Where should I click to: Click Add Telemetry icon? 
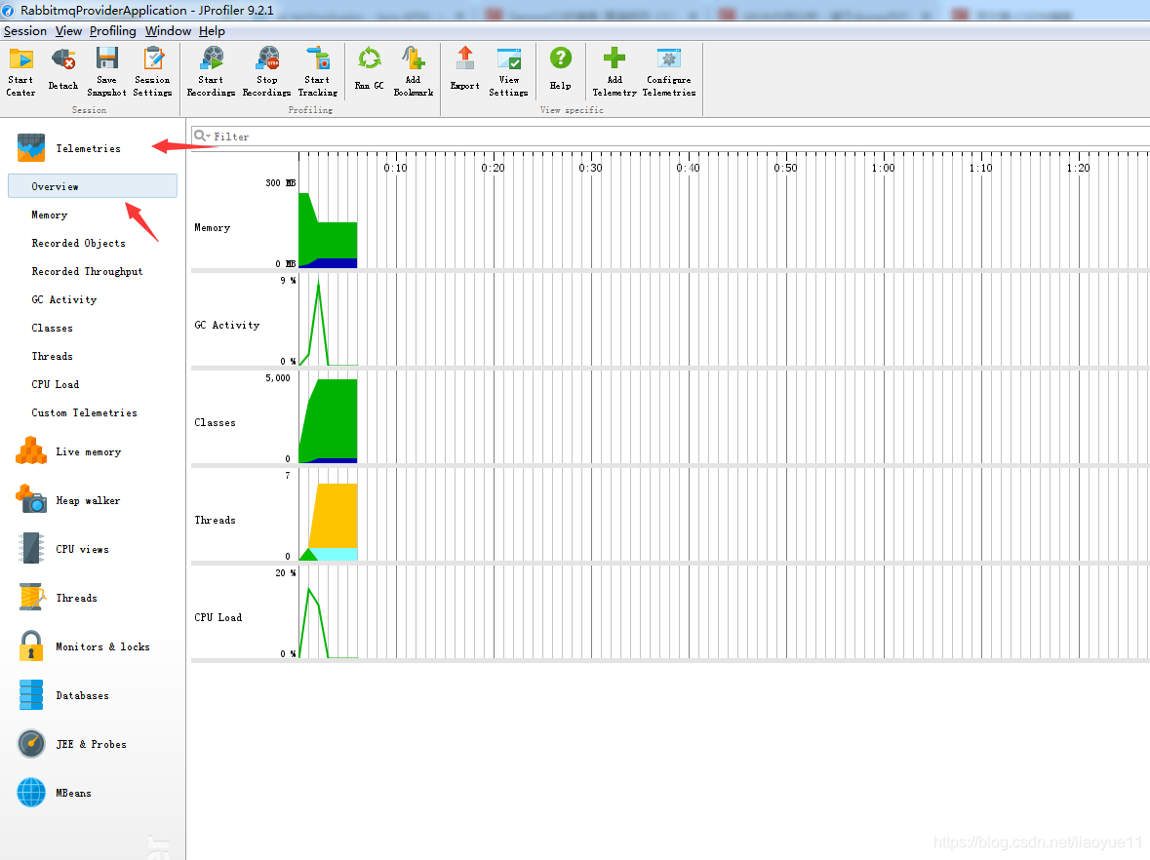tap(615, 71)
